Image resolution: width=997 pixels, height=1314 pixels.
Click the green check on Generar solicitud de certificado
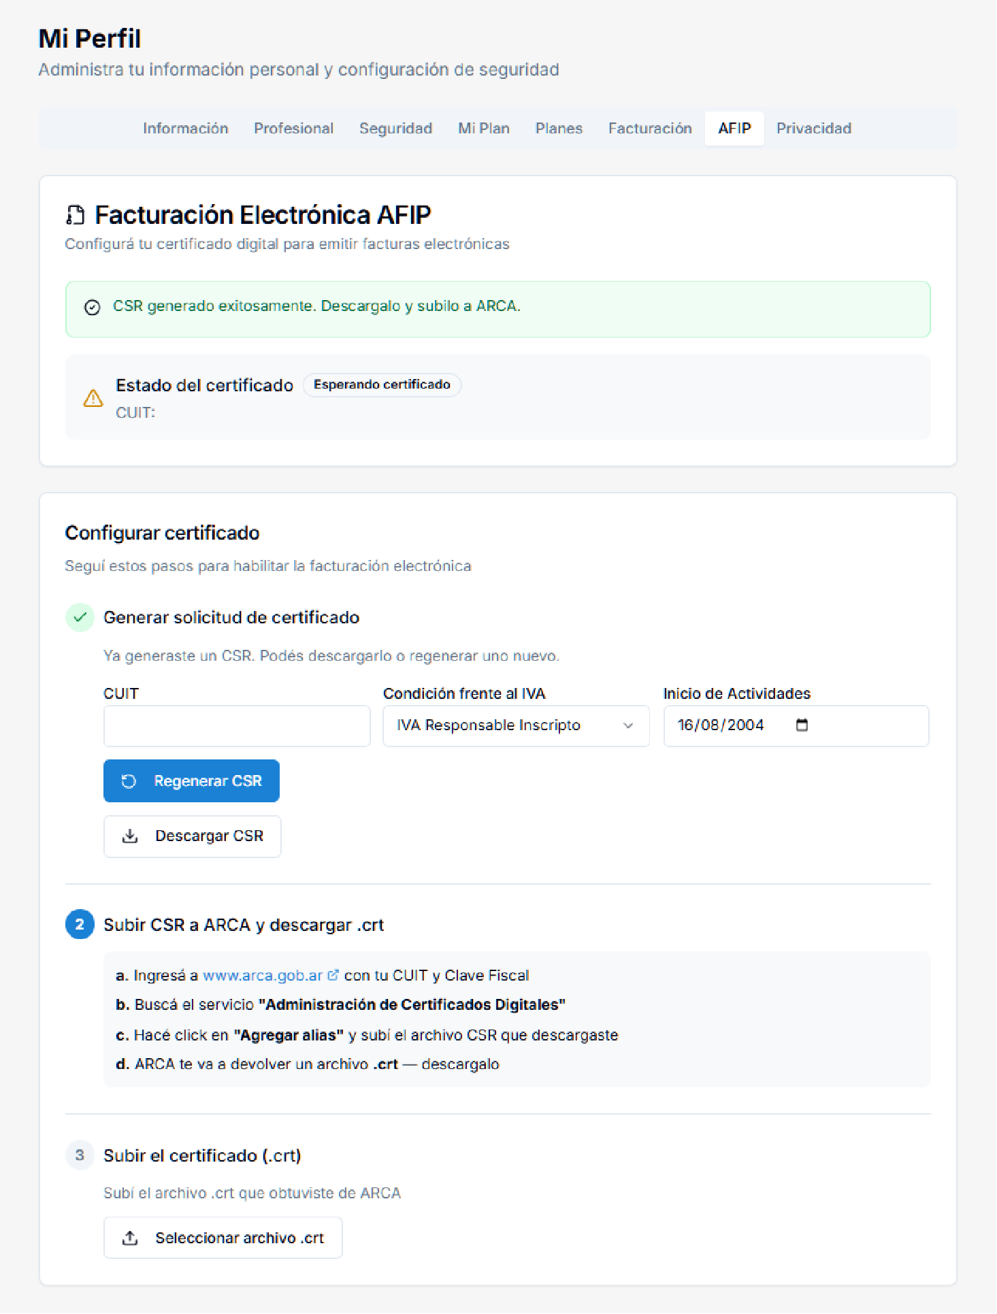tap(80, 618)
